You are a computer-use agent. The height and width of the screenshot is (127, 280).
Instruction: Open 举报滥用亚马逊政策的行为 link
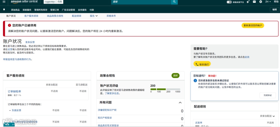[x=18, y=59]
